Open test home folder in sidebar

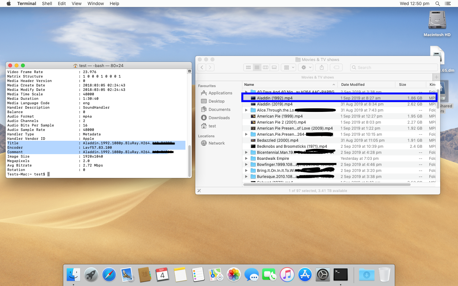(x=209, y=126)
